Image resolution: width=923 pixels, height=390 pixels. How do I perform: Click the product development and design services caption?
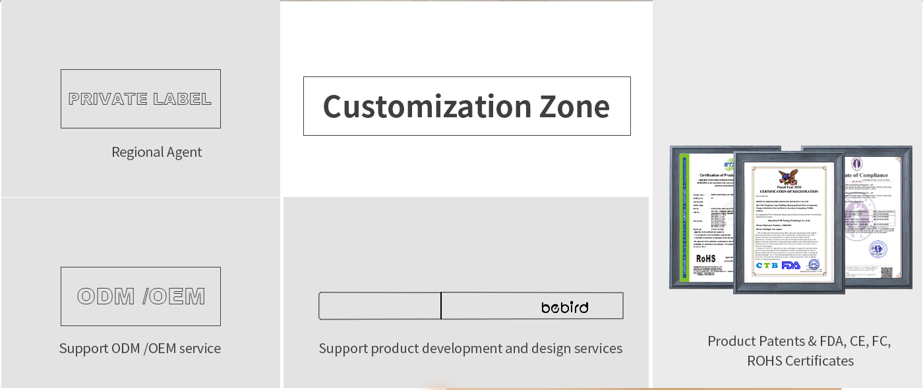(x=471, y=348)
